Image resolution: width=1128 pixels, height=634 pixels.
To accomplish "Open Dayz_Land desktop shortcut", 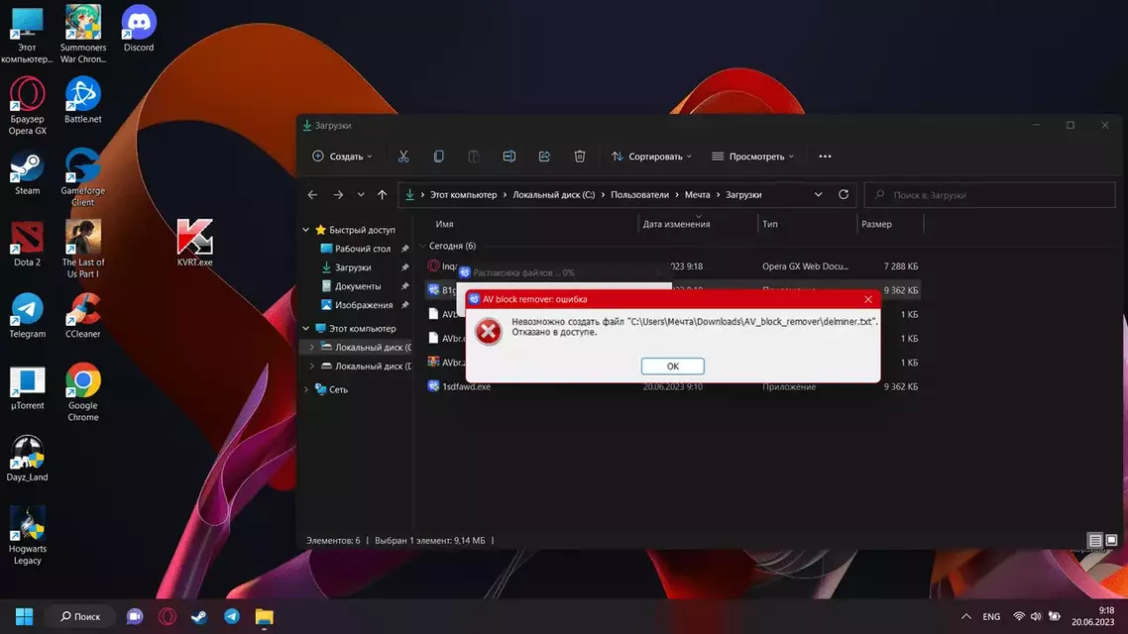I will [28, 458].
